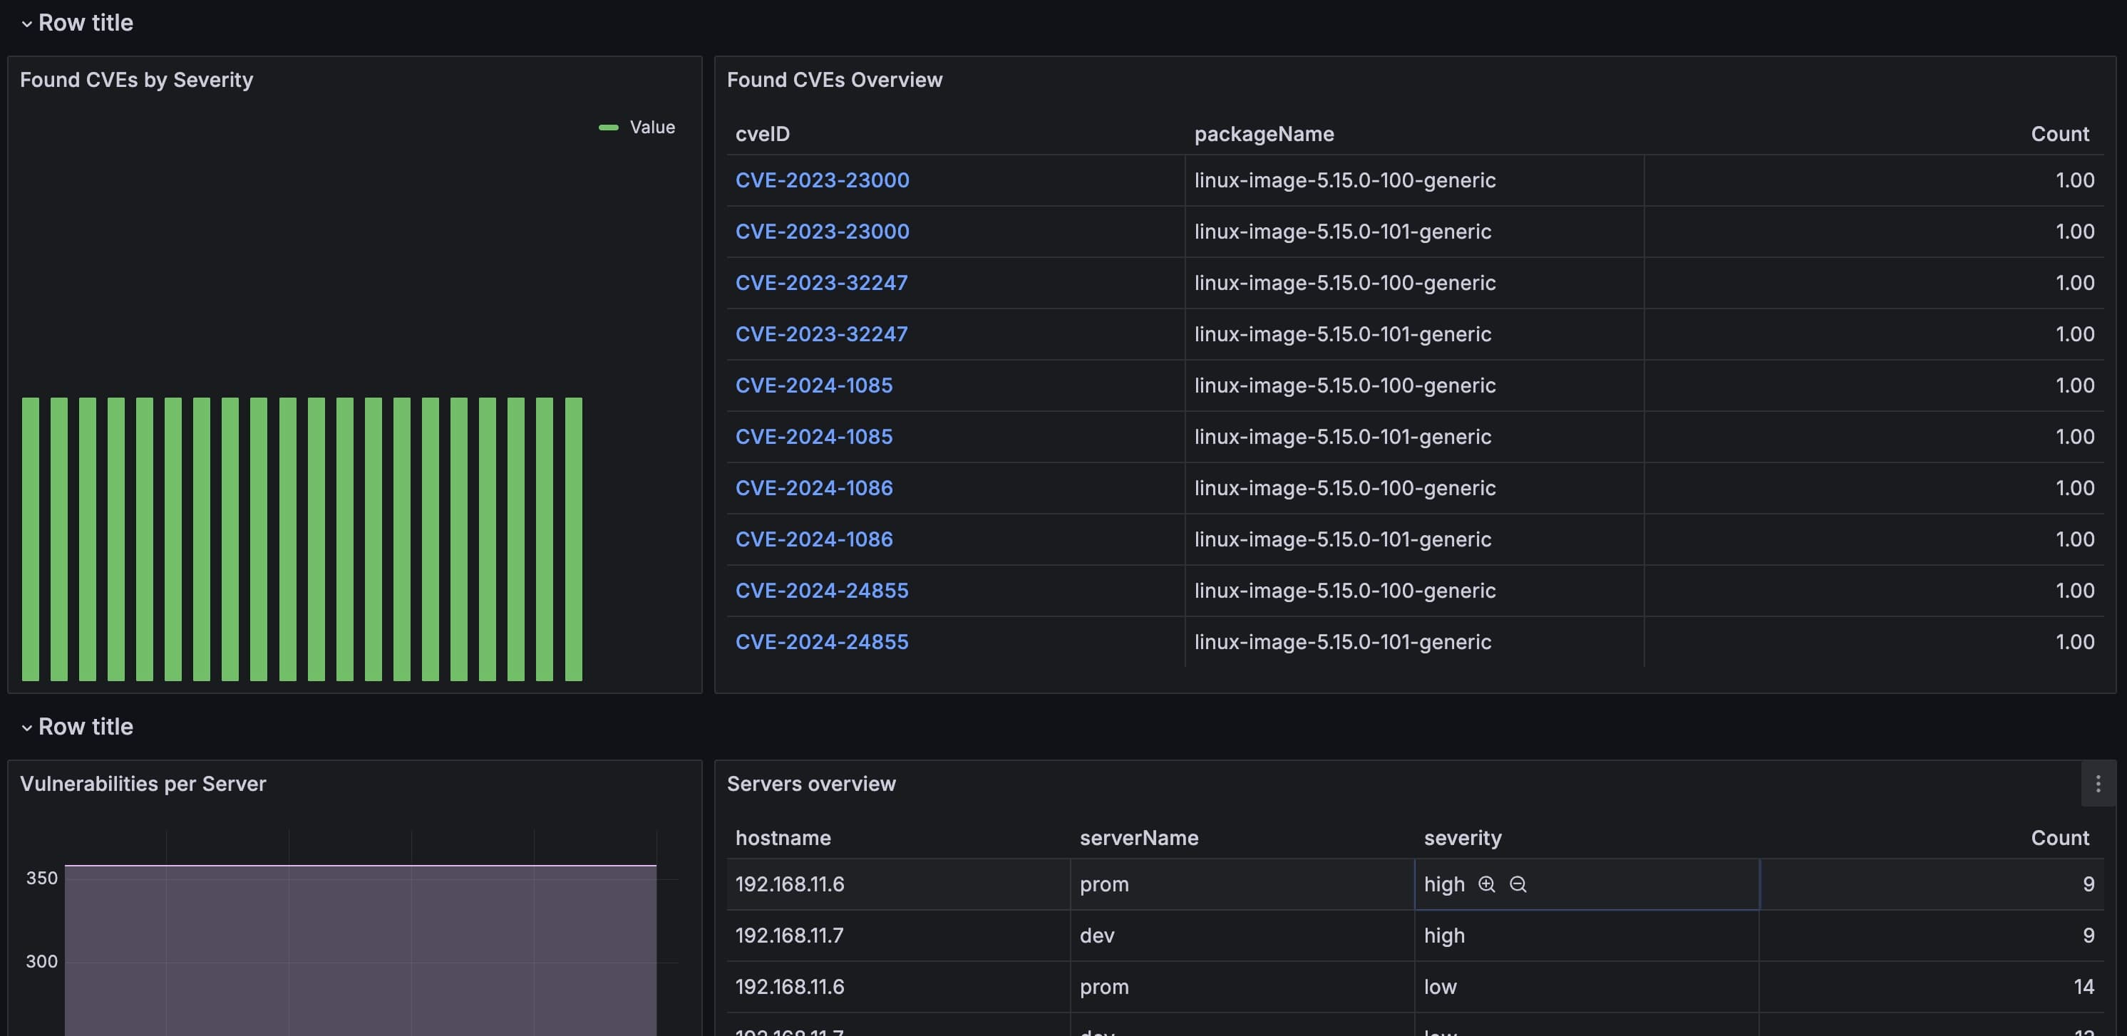2127x1036 pixels.
Task: Sort by serverName column header
Action: [1138, 838]
